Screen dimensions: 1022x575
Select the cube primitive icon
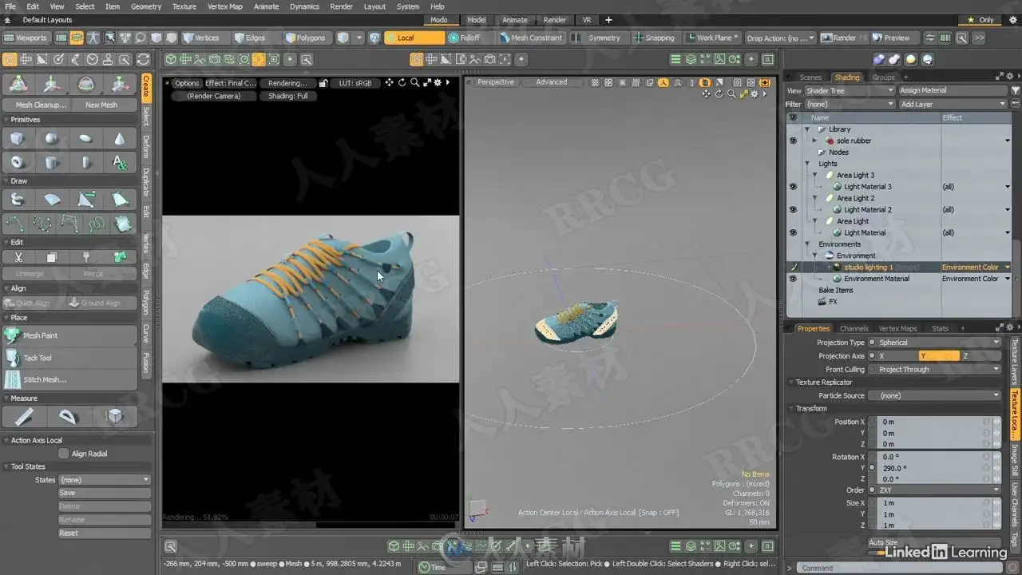tap(17, 139)
